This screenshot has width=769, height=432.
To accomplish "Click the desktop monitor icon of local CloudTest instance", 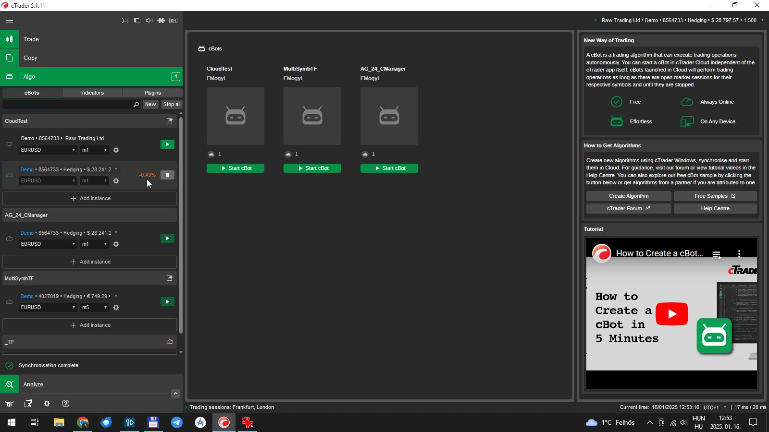I will [x=9, y=144].
